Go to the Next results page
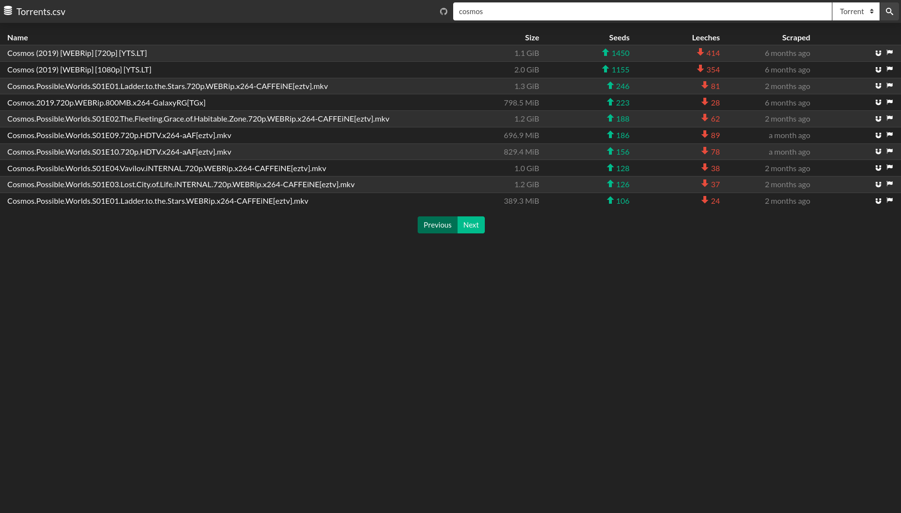 (471, 225)
